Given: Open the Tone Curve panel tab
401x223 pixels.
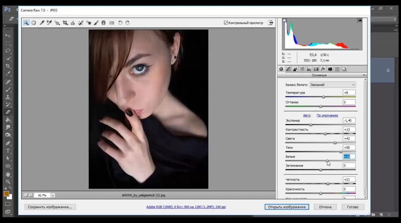Looking at the screenshot, I should (x=288, y=69).
